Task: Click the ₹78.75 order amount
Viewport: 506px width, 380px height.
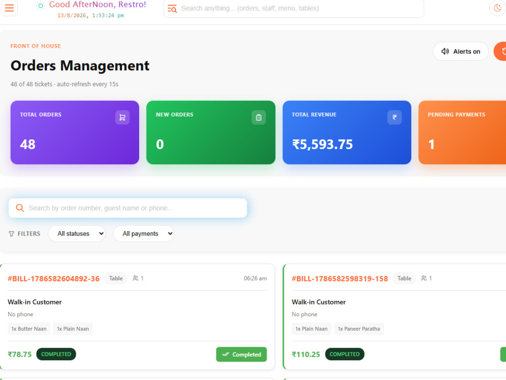Action: click(x=20, y=355)
